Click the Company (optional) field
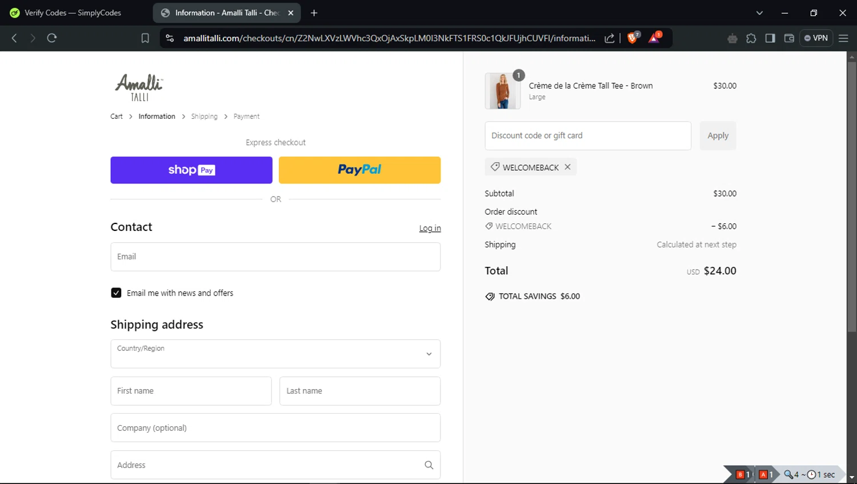The width and height of the screenshot is (857, 484). coord(275,427)
